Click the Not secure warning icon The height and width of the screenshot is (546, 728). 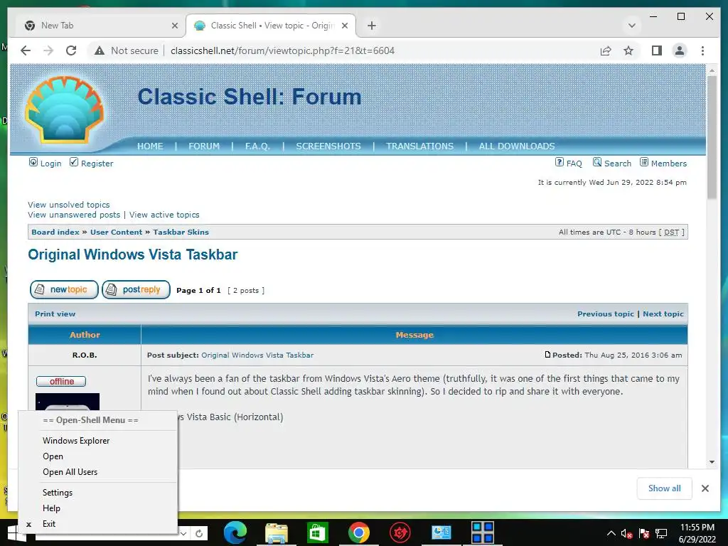(x=100, y=50)
